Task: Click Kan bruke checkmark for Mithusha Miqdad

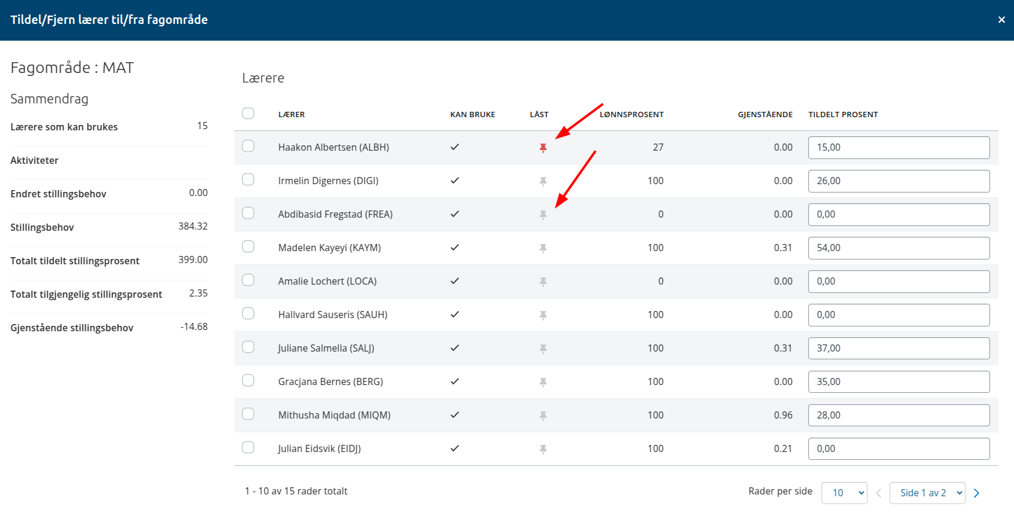Action: (455, 415)
